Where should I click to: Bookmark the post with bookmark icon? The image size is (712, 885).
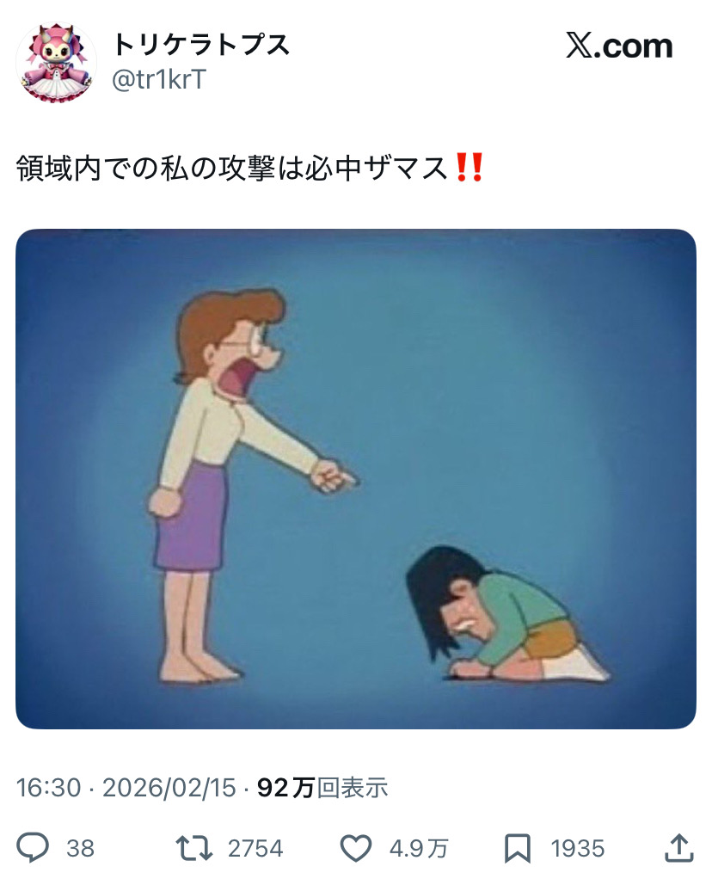click(518, 848)
